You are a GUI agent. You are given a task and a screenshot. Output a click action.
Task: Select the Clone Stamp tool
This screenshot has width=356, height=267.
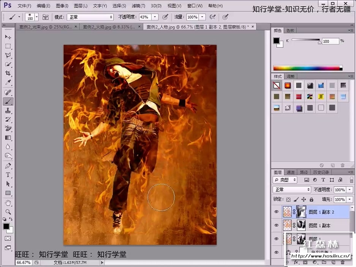click(x=8, y=111)
